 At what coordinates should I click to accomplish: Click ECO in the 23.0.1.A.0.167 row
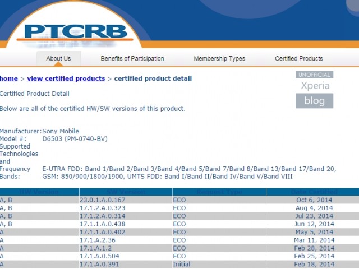point(179,200)
